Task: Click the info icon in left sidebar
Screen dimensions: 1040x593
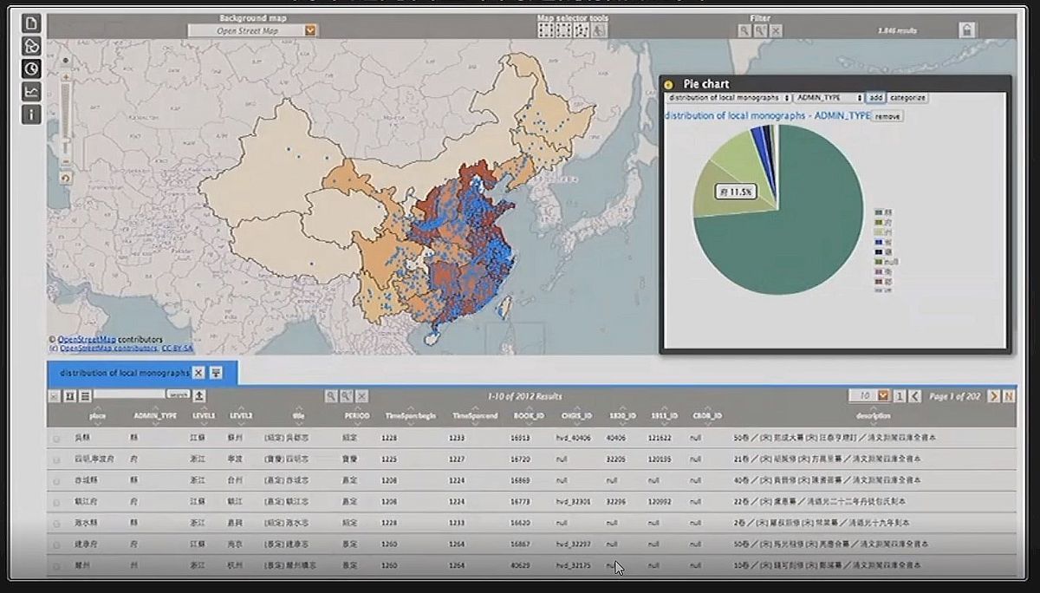Action: (x=31, y=114)
